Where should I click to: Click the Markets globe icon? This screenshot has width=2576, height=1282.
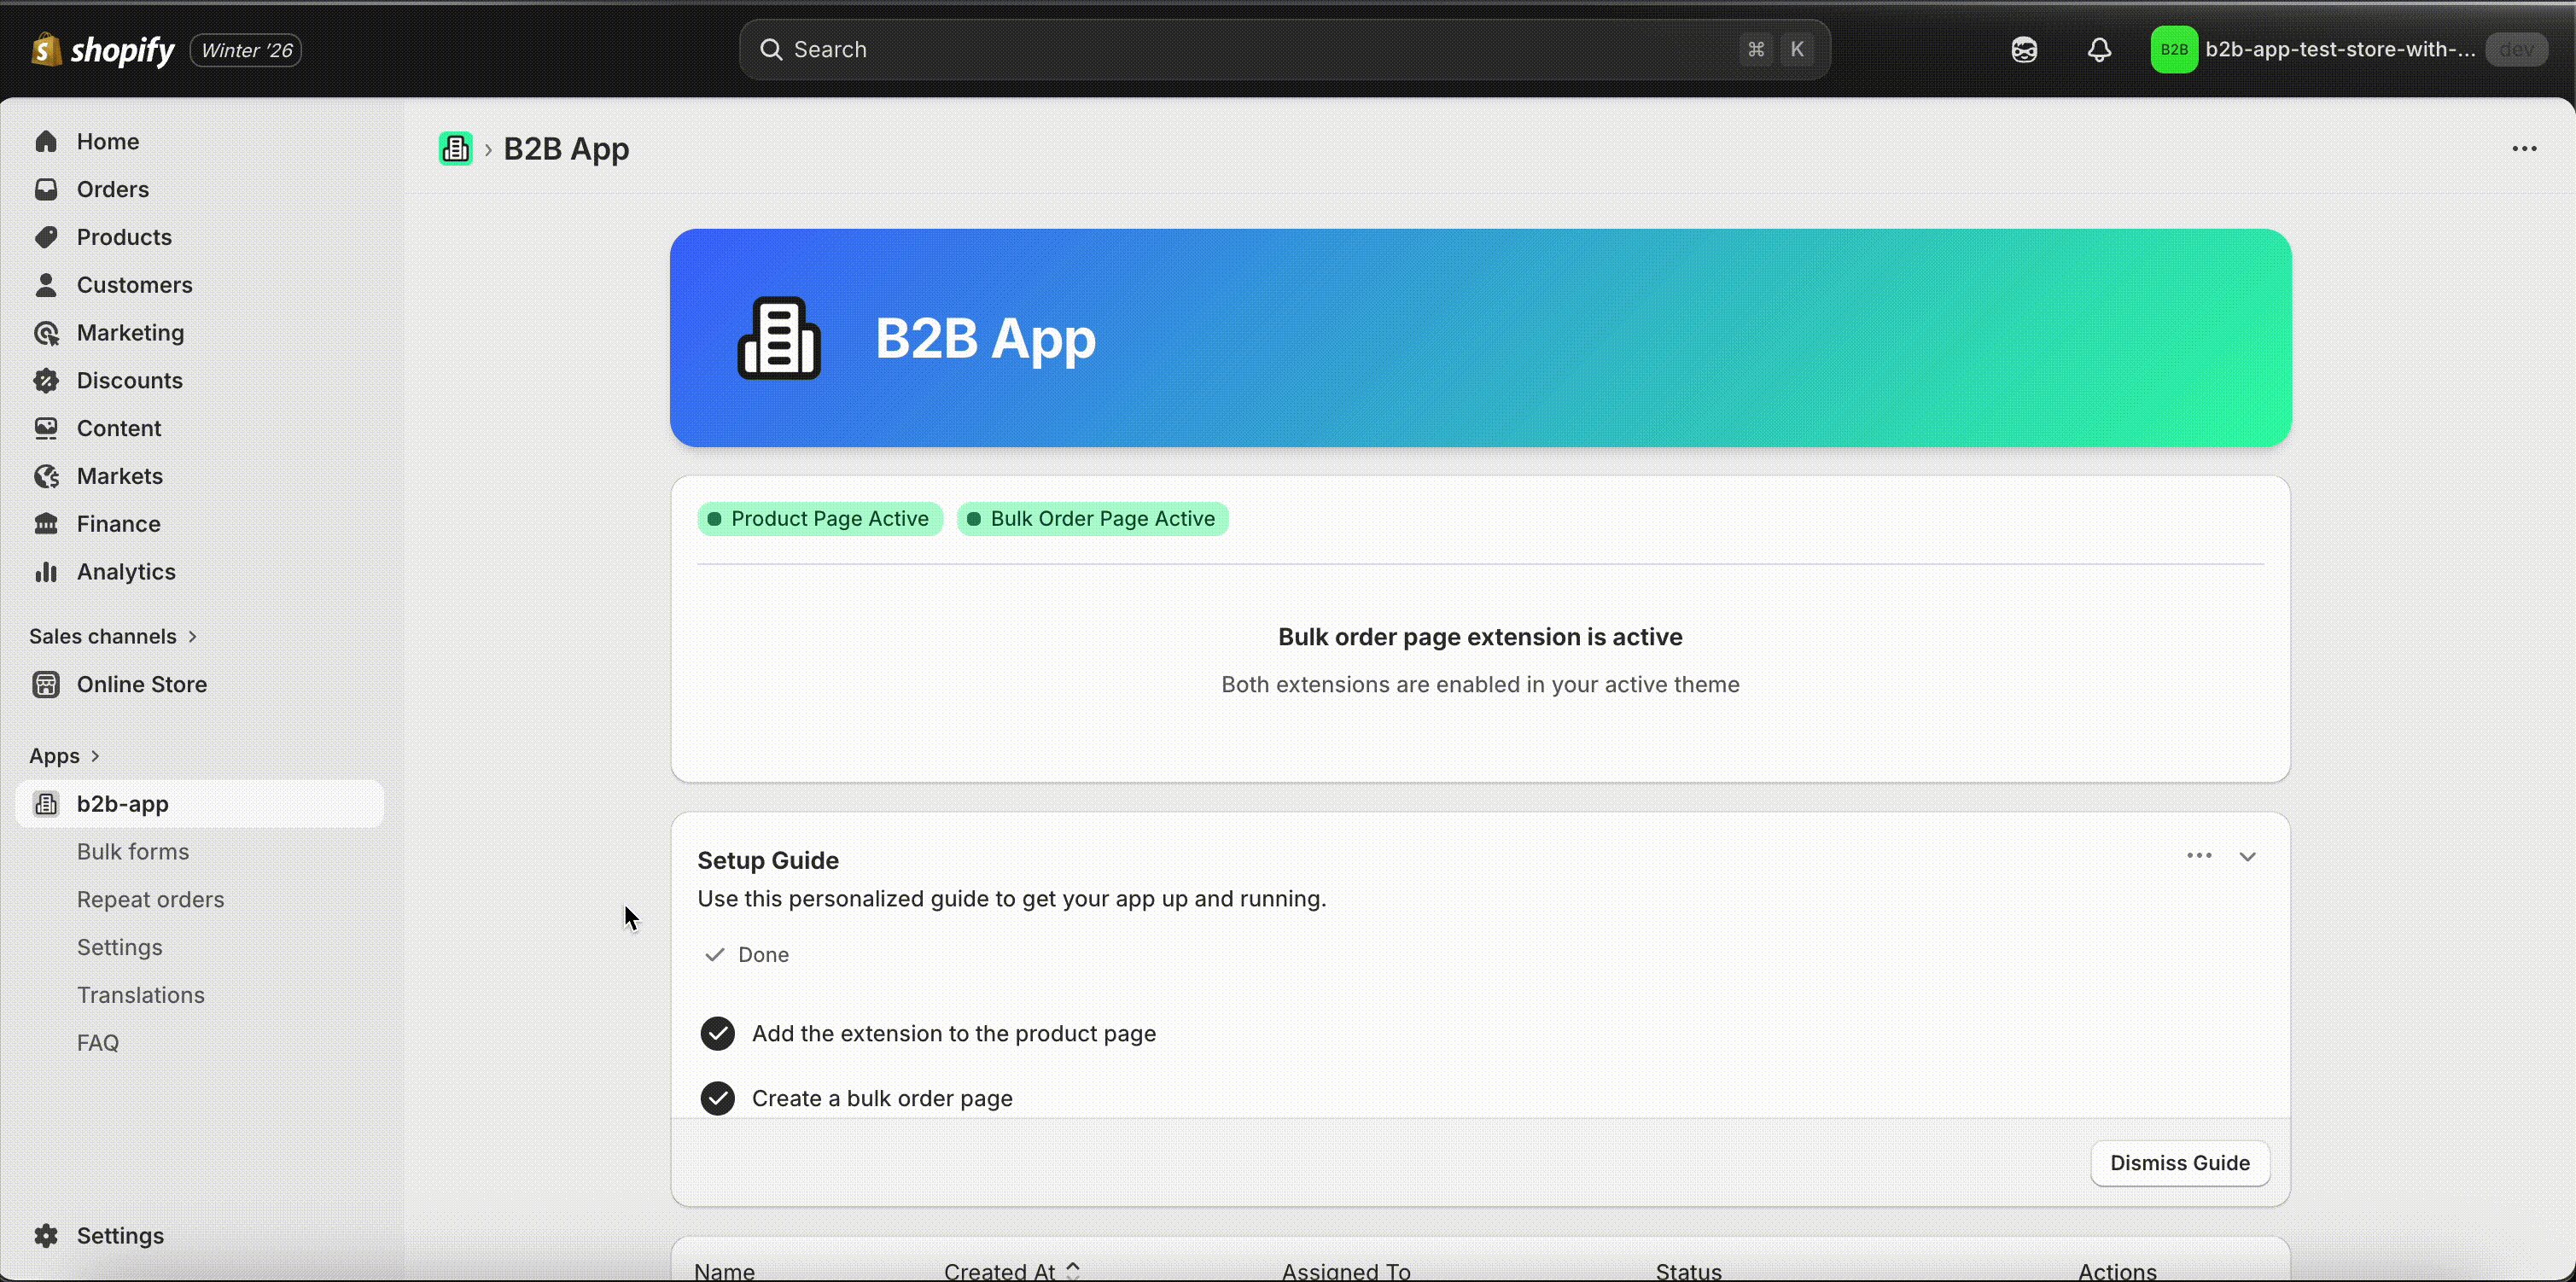click(46, 476)
